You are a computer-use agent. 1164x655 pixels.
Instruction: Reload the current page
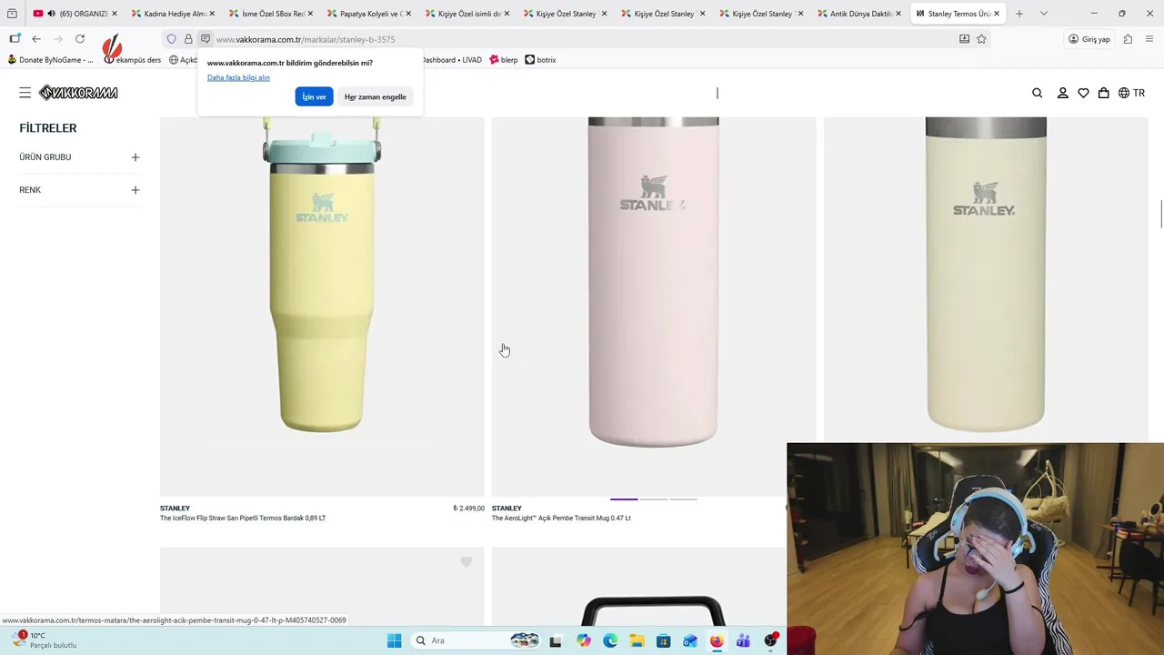pos(80,39)
